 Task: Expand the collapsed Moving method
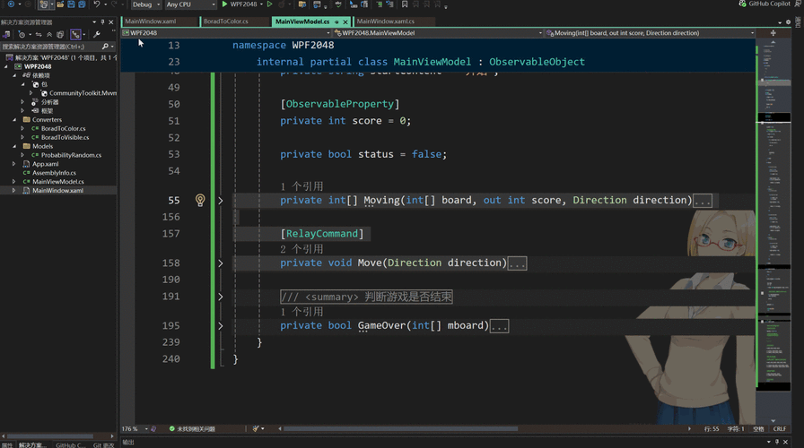coord(221,201)
